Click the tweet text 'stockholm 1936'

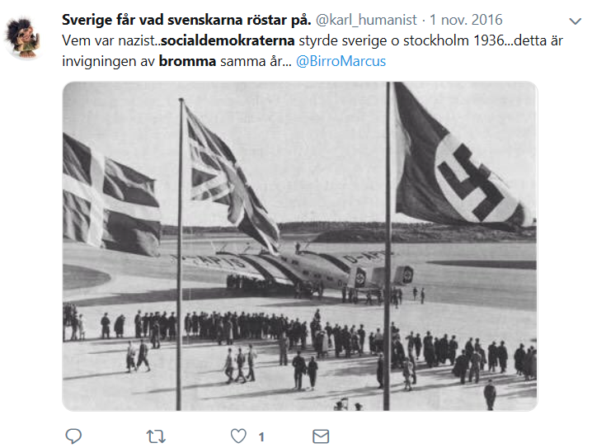click(453, 40)
